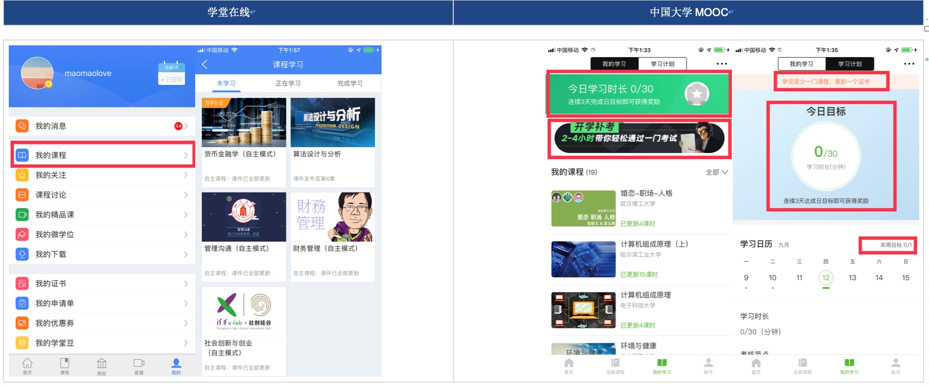
Task: Tap the 0/30 今日目标 progress circle
Action: coord(826,155)
